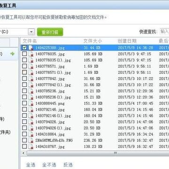Click the 反选 link

pos(68,165)
